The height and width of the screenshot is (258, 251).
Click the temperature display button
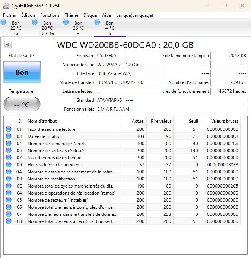tap(22, 104)
